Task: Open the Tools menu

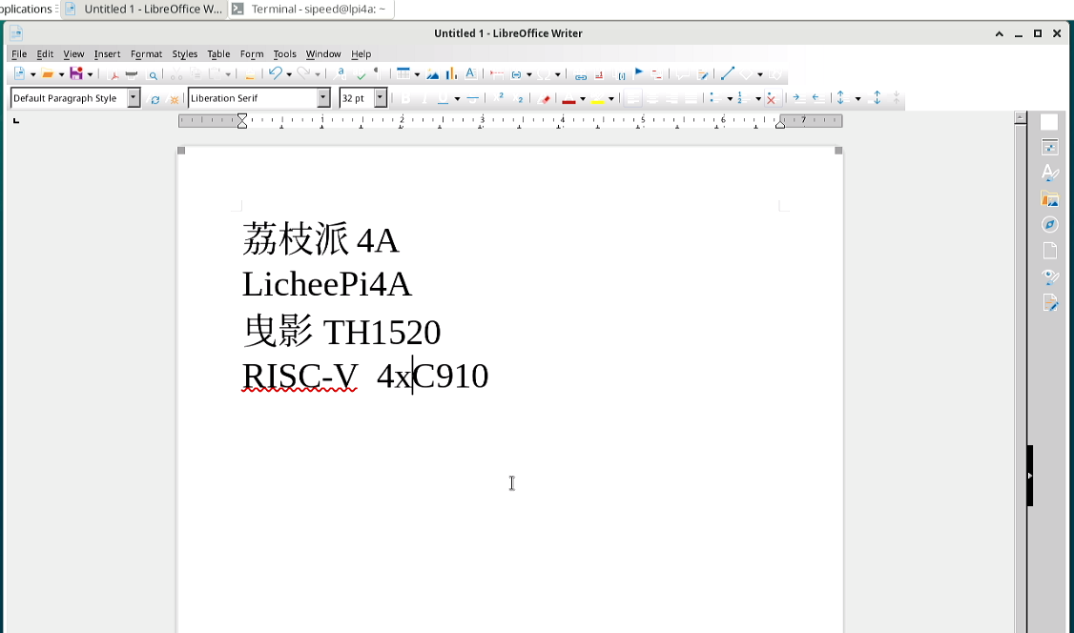Action: tap(284, 54)
